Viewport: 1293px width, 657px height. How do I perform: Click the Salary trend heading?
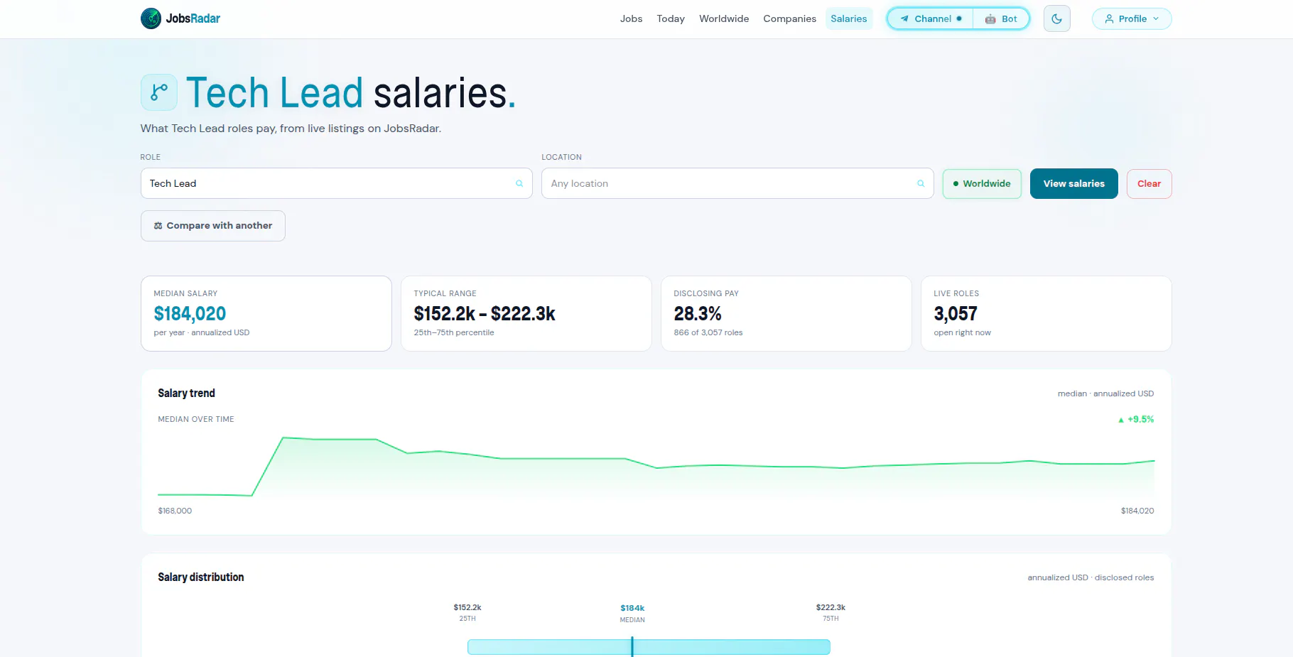pyautogui.click(x=186, y=393)
